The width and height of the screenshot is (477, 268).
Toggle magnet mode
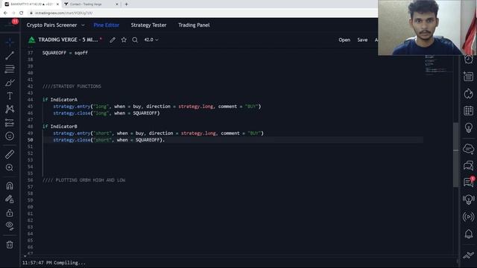[x=10, y=185]
